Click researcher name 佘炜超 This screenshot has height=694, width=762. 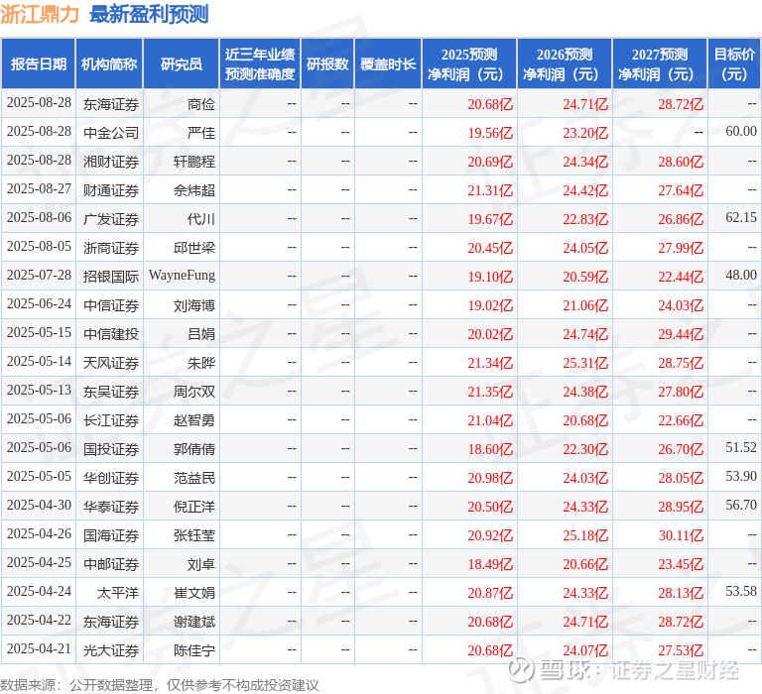(x=193, y=190)
